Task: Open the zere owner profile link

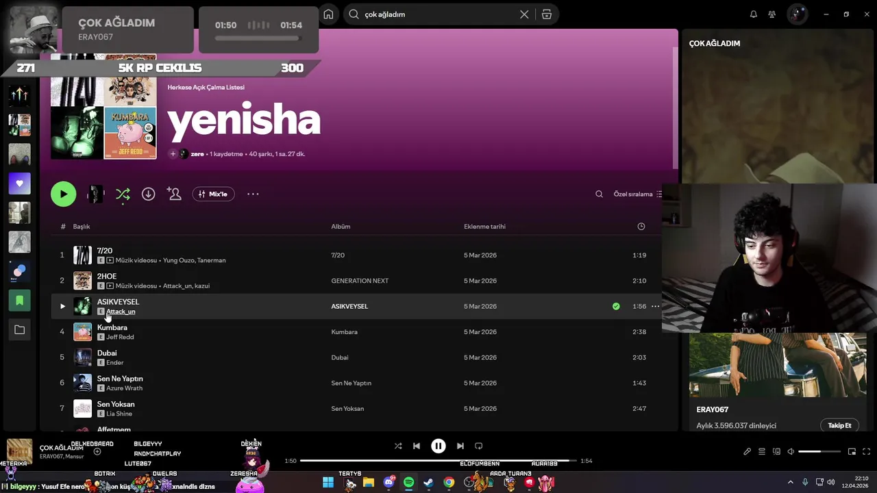Action: [197, 154]
